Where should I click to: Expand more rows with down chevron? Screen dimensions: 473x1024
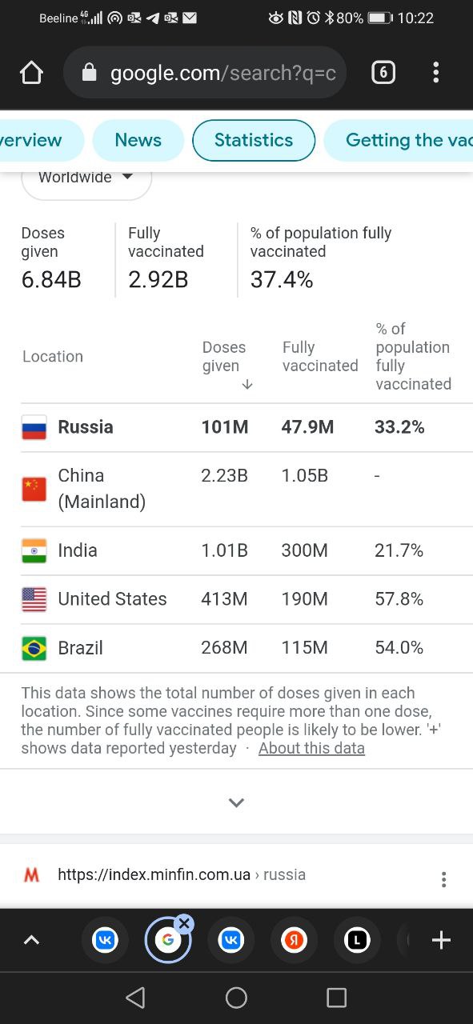236,802
